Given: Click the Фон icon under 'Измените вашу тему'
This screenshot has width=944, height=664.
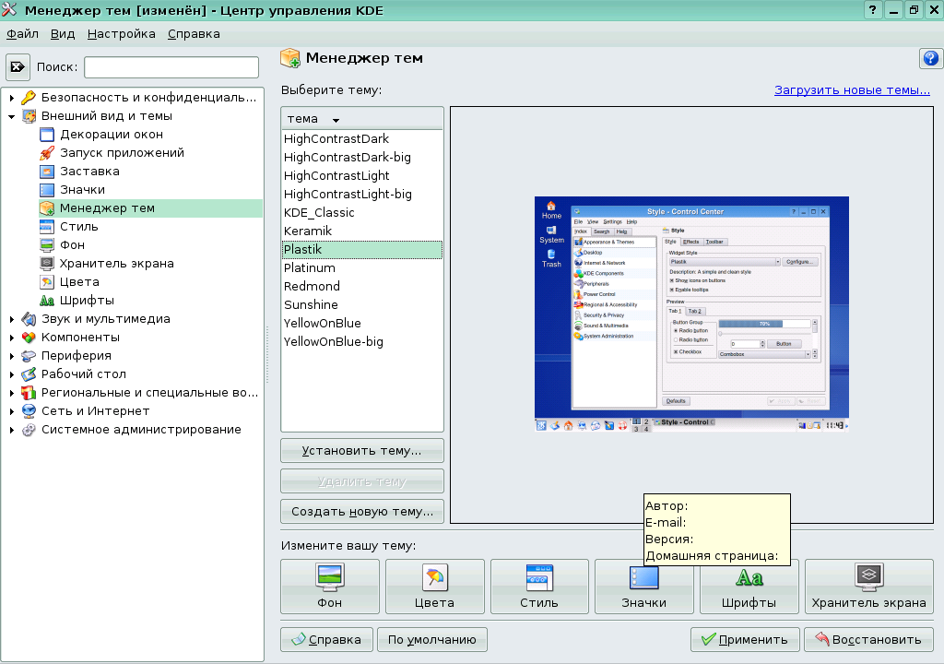Looking at the screenshot, I should (329, 586).
